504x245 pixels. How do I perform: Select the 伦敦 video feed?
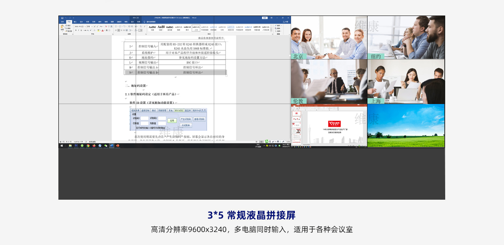[329, 81]
